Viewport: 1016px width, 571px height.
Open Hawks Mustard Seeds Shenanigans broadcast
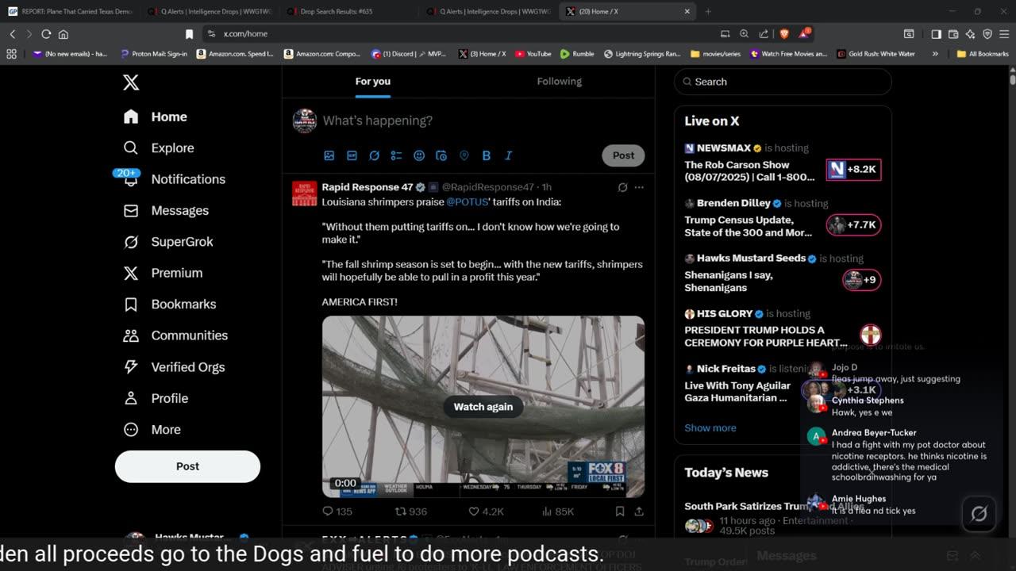[x=783, y=273]
